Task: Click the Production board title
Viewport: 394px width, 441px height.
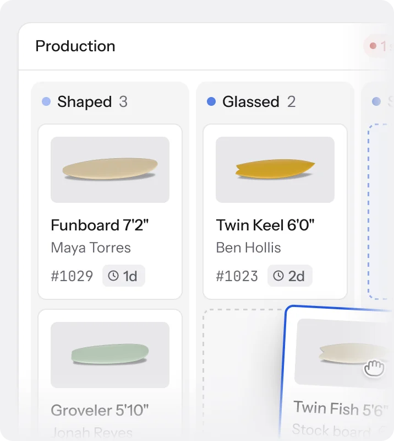Action: 75,46
